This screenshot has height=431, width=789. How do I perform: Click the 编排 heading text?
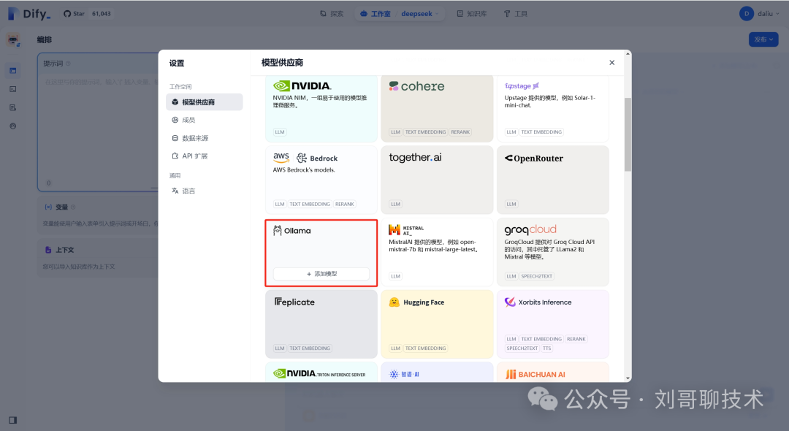(45, 39)
